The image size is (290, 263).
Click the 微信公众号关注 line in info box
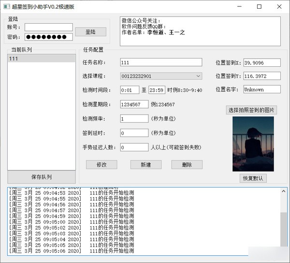(x=141, y=20)
